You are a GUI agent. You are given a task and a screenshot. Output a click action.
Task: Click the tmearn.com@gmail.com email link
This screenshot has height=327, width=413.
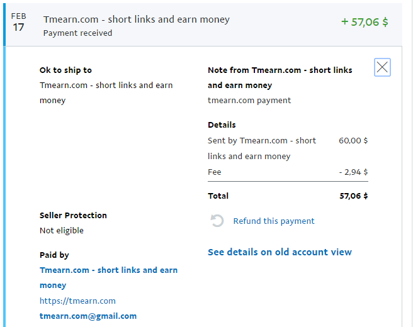pos(88,316)
